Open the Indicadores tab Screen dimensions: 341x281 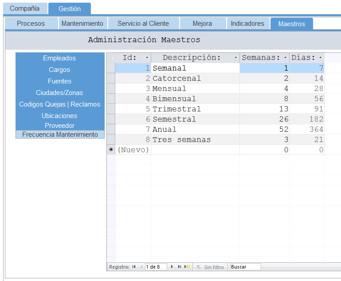[x=247, y=24]
